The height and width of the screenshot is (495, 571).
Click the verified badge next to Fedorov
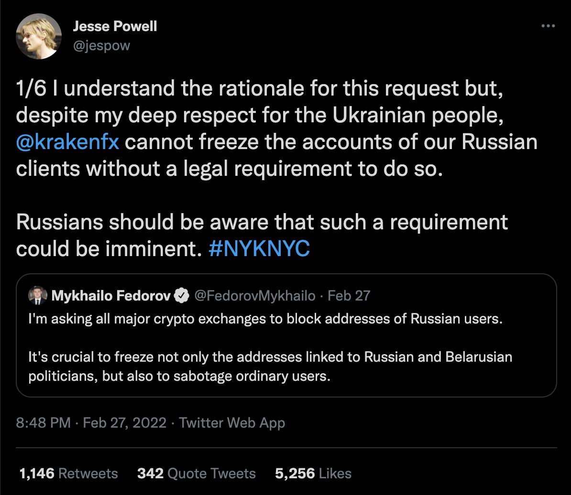point(181,296)
